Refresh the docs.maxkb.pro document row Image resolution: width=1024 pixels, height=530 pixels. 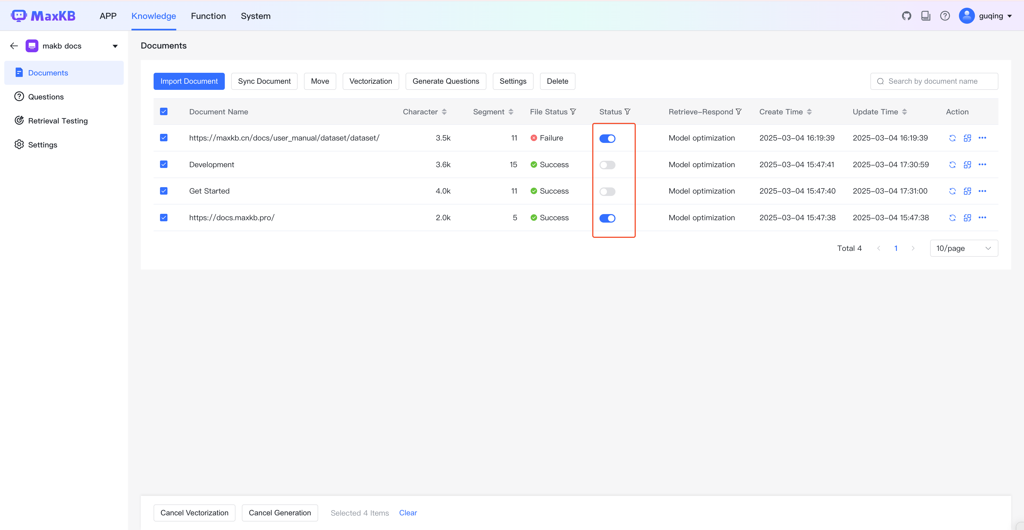coord(953,218)
